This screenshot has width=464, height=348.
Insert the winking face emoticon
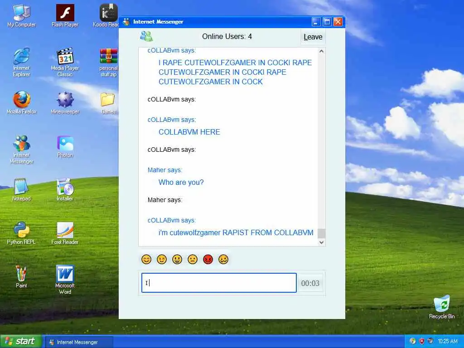pos(162,260)
